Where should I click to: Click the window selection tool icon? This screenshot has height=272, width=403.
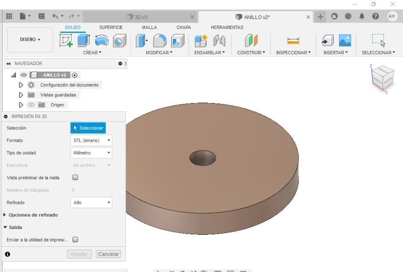379,40
